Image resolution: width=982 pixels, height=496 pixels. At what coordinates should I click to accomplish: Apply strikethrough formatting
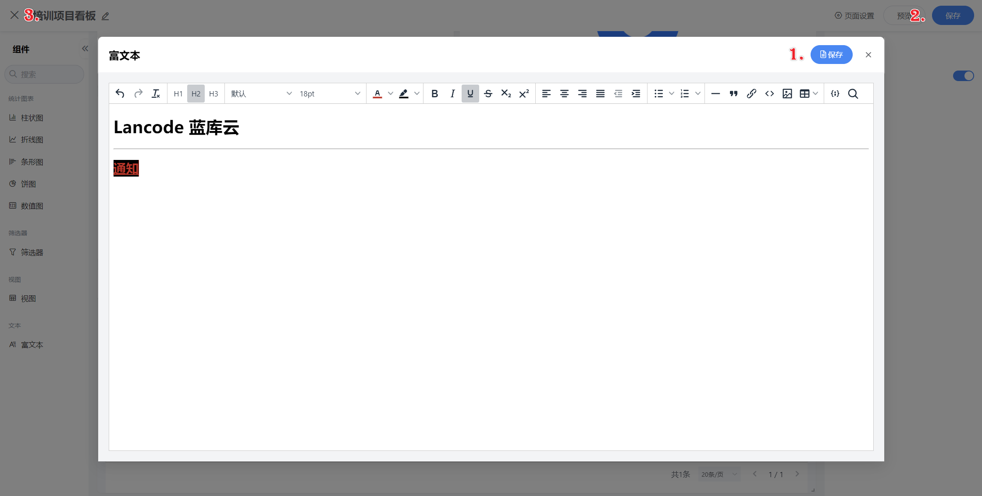[488, 93]
